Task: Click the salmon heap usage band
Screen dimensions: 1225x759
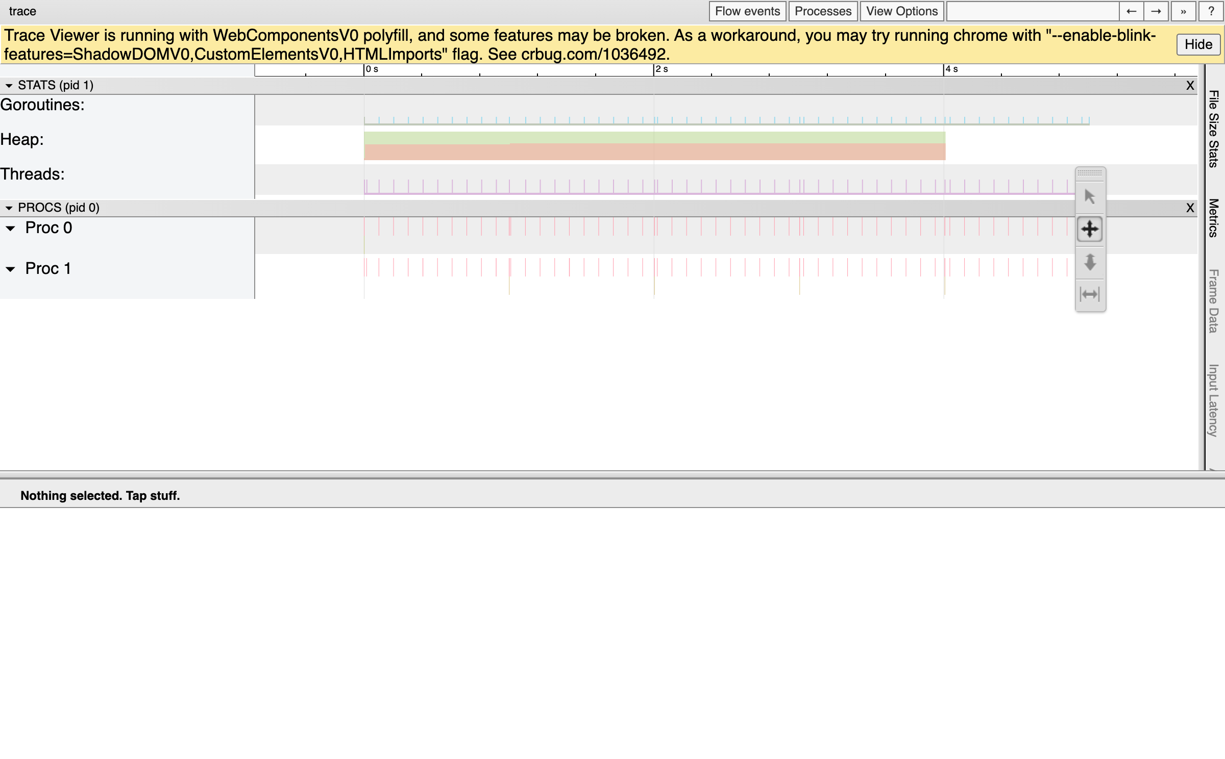Action: [654, 153]
